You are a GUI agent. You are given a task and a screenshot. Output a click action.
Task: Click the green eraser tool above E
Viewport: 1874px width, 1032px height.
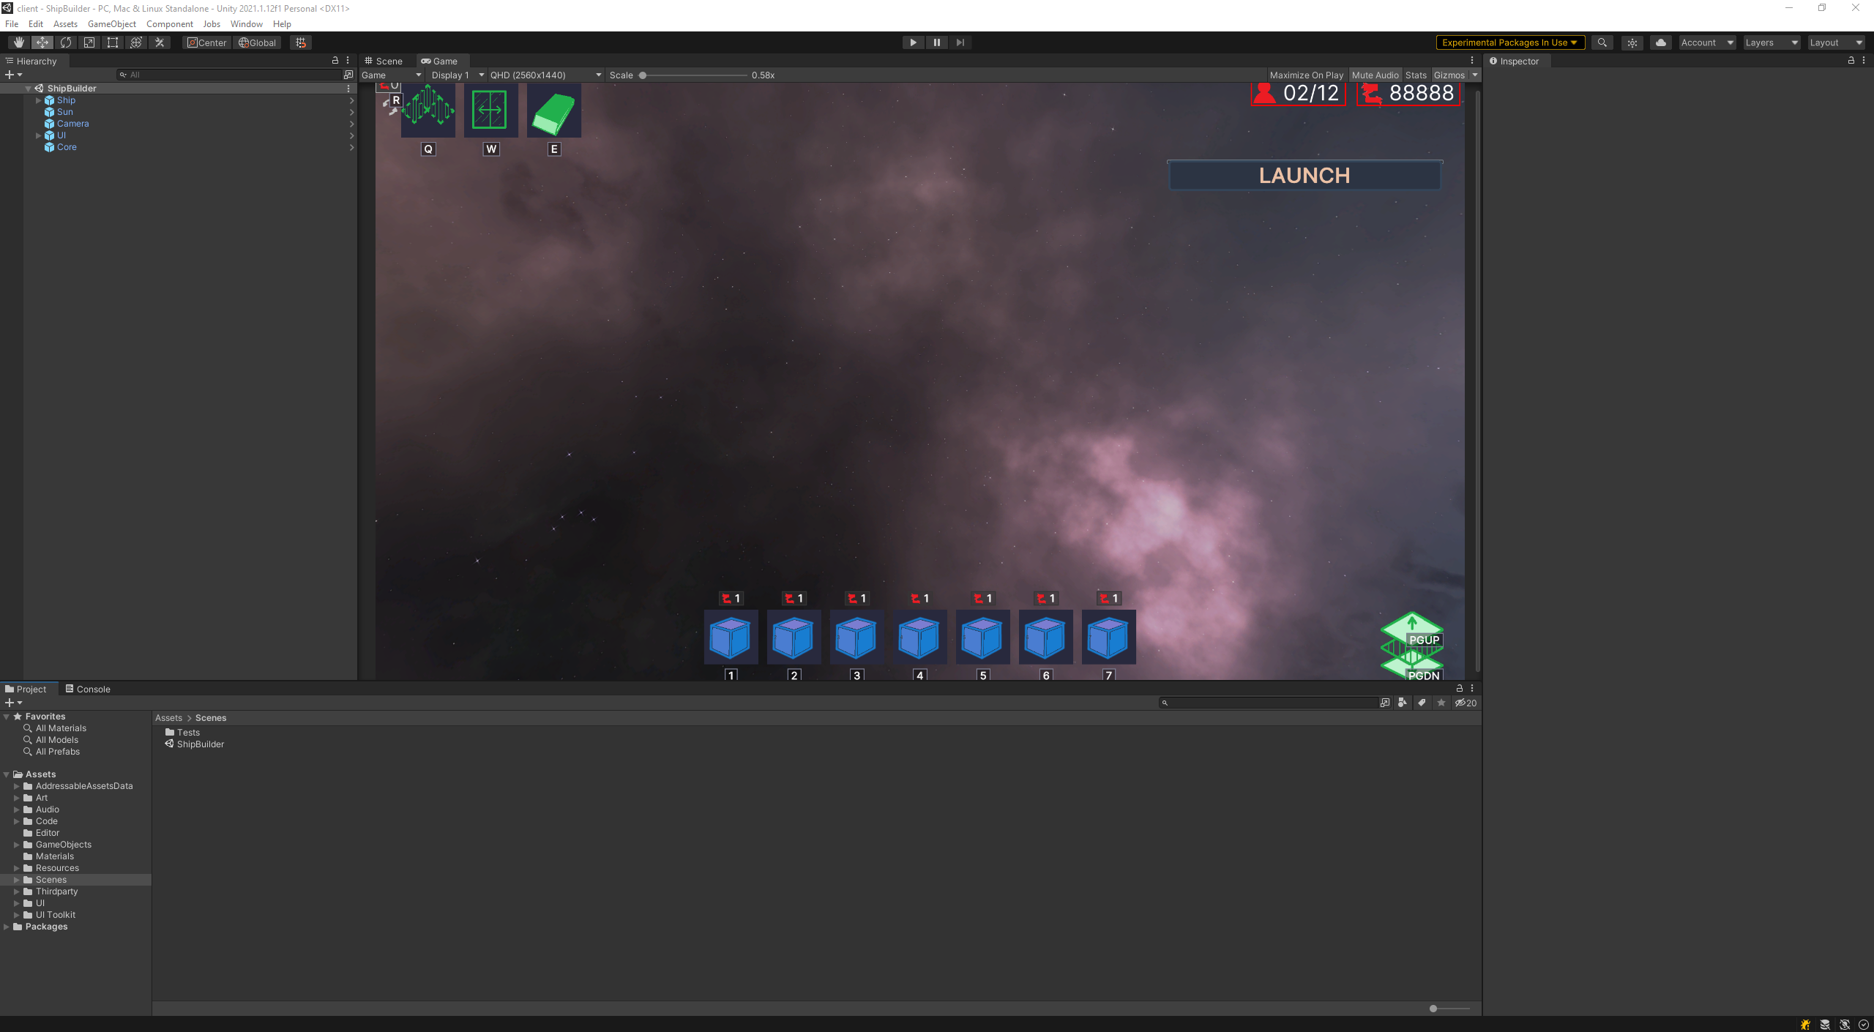point(554,110)
